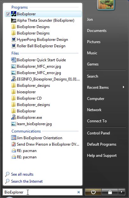Open the Jim BioExplorer Orientation calendar icon
This screenshot has width=129, height=198.
pyautogui.click(x=14, y=138)
